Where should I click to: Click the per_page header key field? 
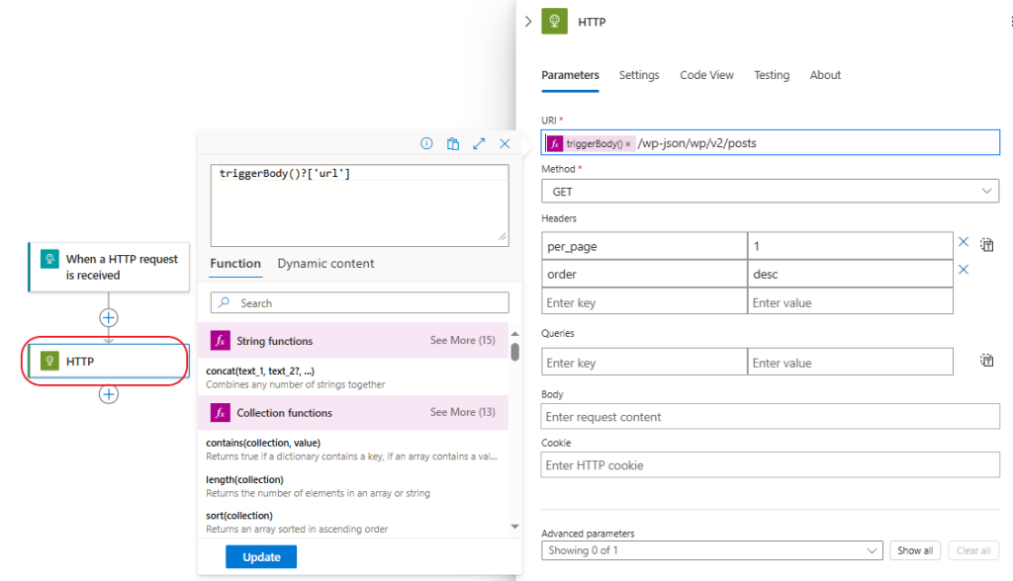[644, 246]
